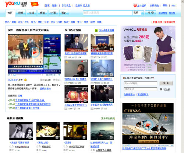The height and width of the screenshot is (153, 184).
Task: Open the news anchor video thumbnail
Action: 76,43
